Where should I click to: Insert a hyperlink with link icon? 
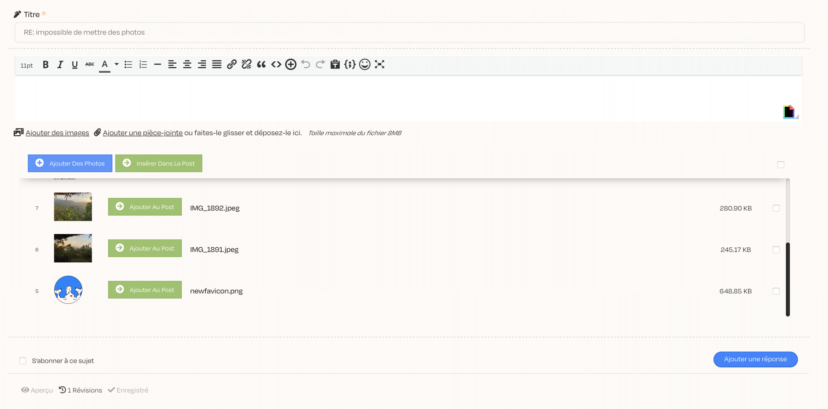coord(231,65)
